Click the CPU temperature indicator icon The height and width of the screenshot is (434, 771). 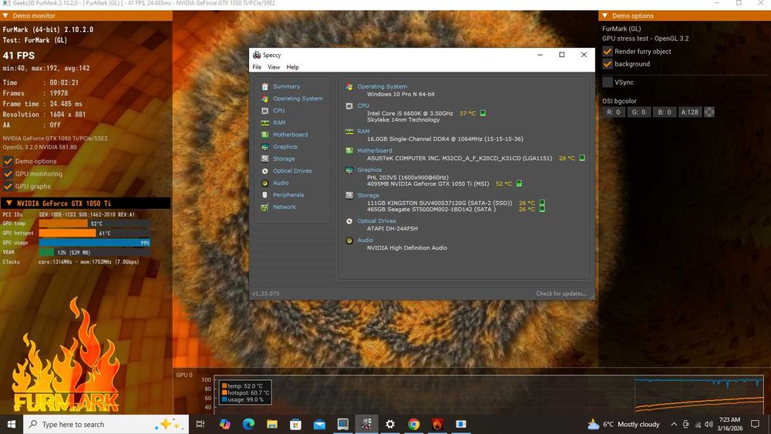pos(483,113)
